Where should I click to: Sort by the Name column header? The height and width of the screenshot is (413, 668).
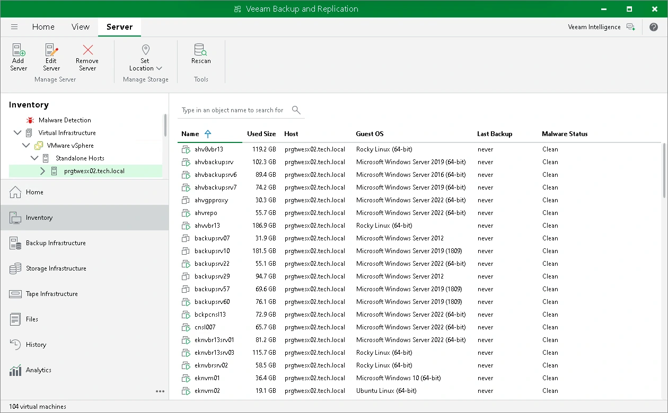pyautogui.click(x=190, y=134)
